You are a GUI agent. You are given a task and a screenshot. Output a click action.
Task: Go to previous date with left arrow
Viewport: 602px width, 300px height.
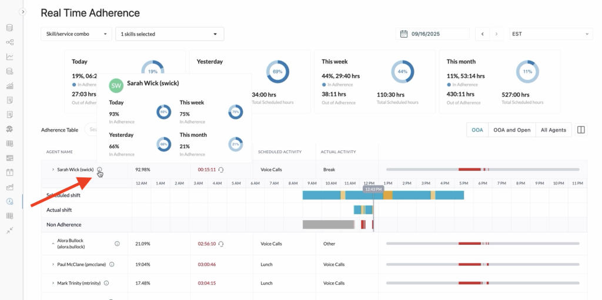click(x=483, y=34)
